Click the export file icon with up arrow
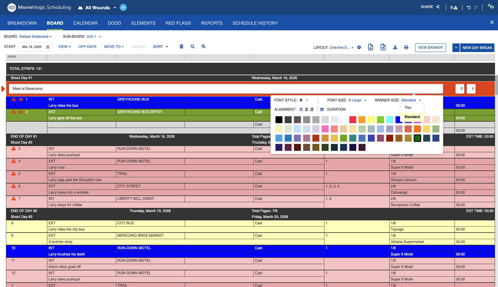 click(x=383, y=47)
